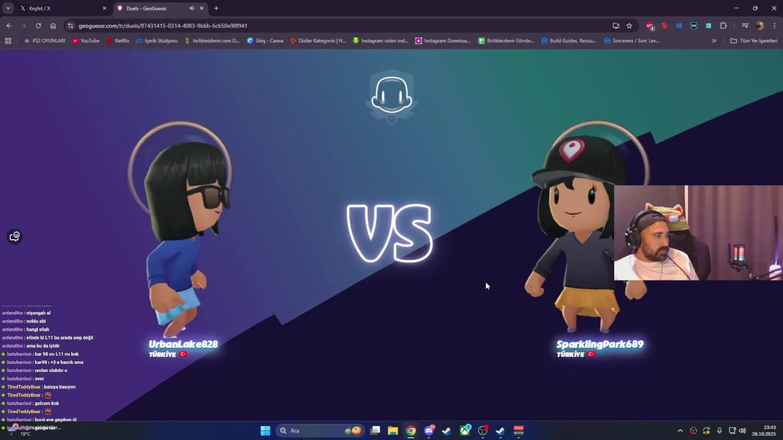View site information icon in address bar
This screenshot has height=440, width=783.
70,26
